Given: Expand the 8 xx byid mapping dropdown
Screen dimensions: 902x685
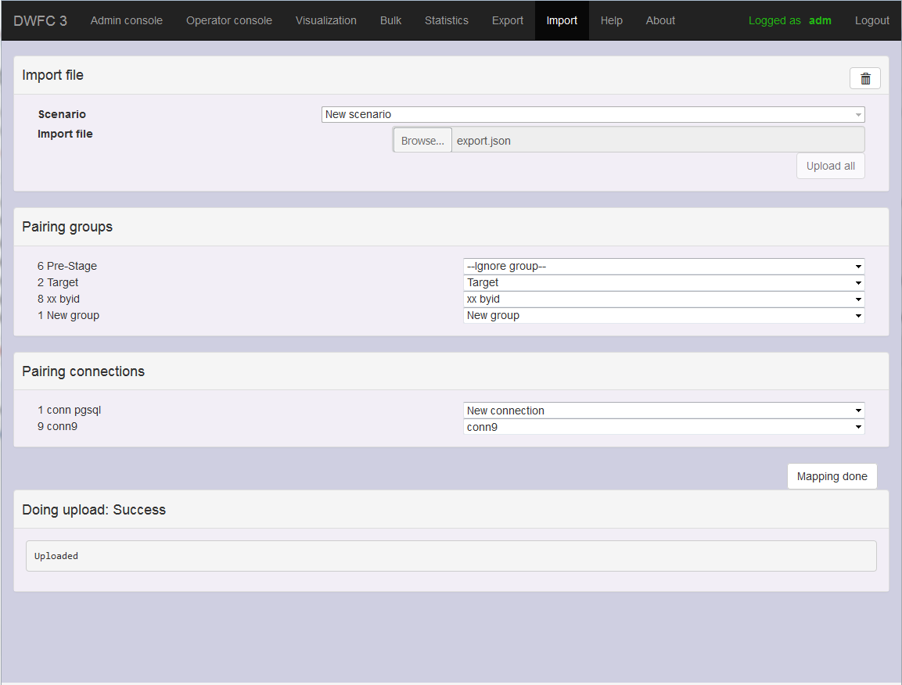Looking at the screenshot, I should 663,299.
